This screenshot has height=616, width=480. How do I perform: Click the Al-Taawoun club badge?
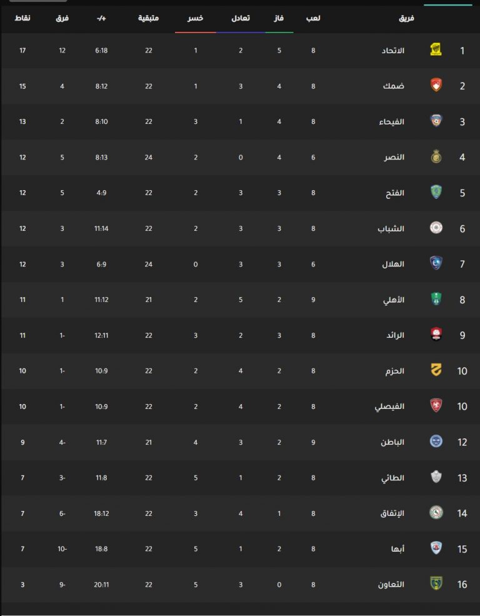click(x=436, y=583)
